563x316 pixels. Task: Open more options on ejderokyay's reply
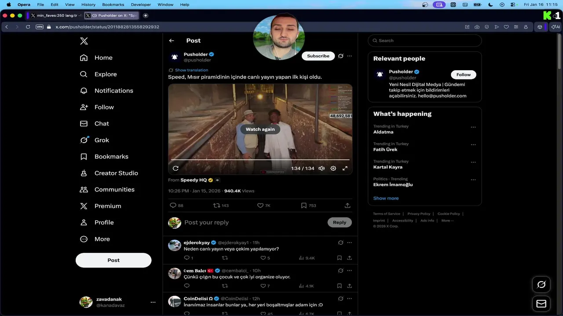pyautogui.click(x=350, y=243)
